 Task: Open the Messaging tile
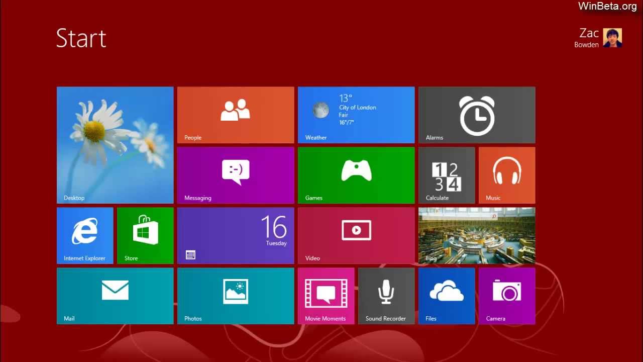point(236,175)
